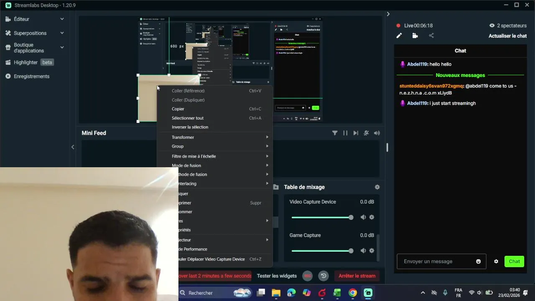This screenshot has height=301, width=535.
Task: Open the Highlighter section icon
Action: pyautogui.click(x=8, y=62)
